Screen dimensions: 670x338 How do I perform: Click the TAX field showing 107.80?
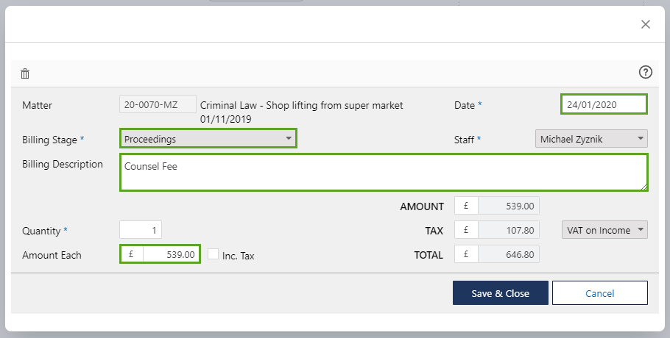[508, 230]
